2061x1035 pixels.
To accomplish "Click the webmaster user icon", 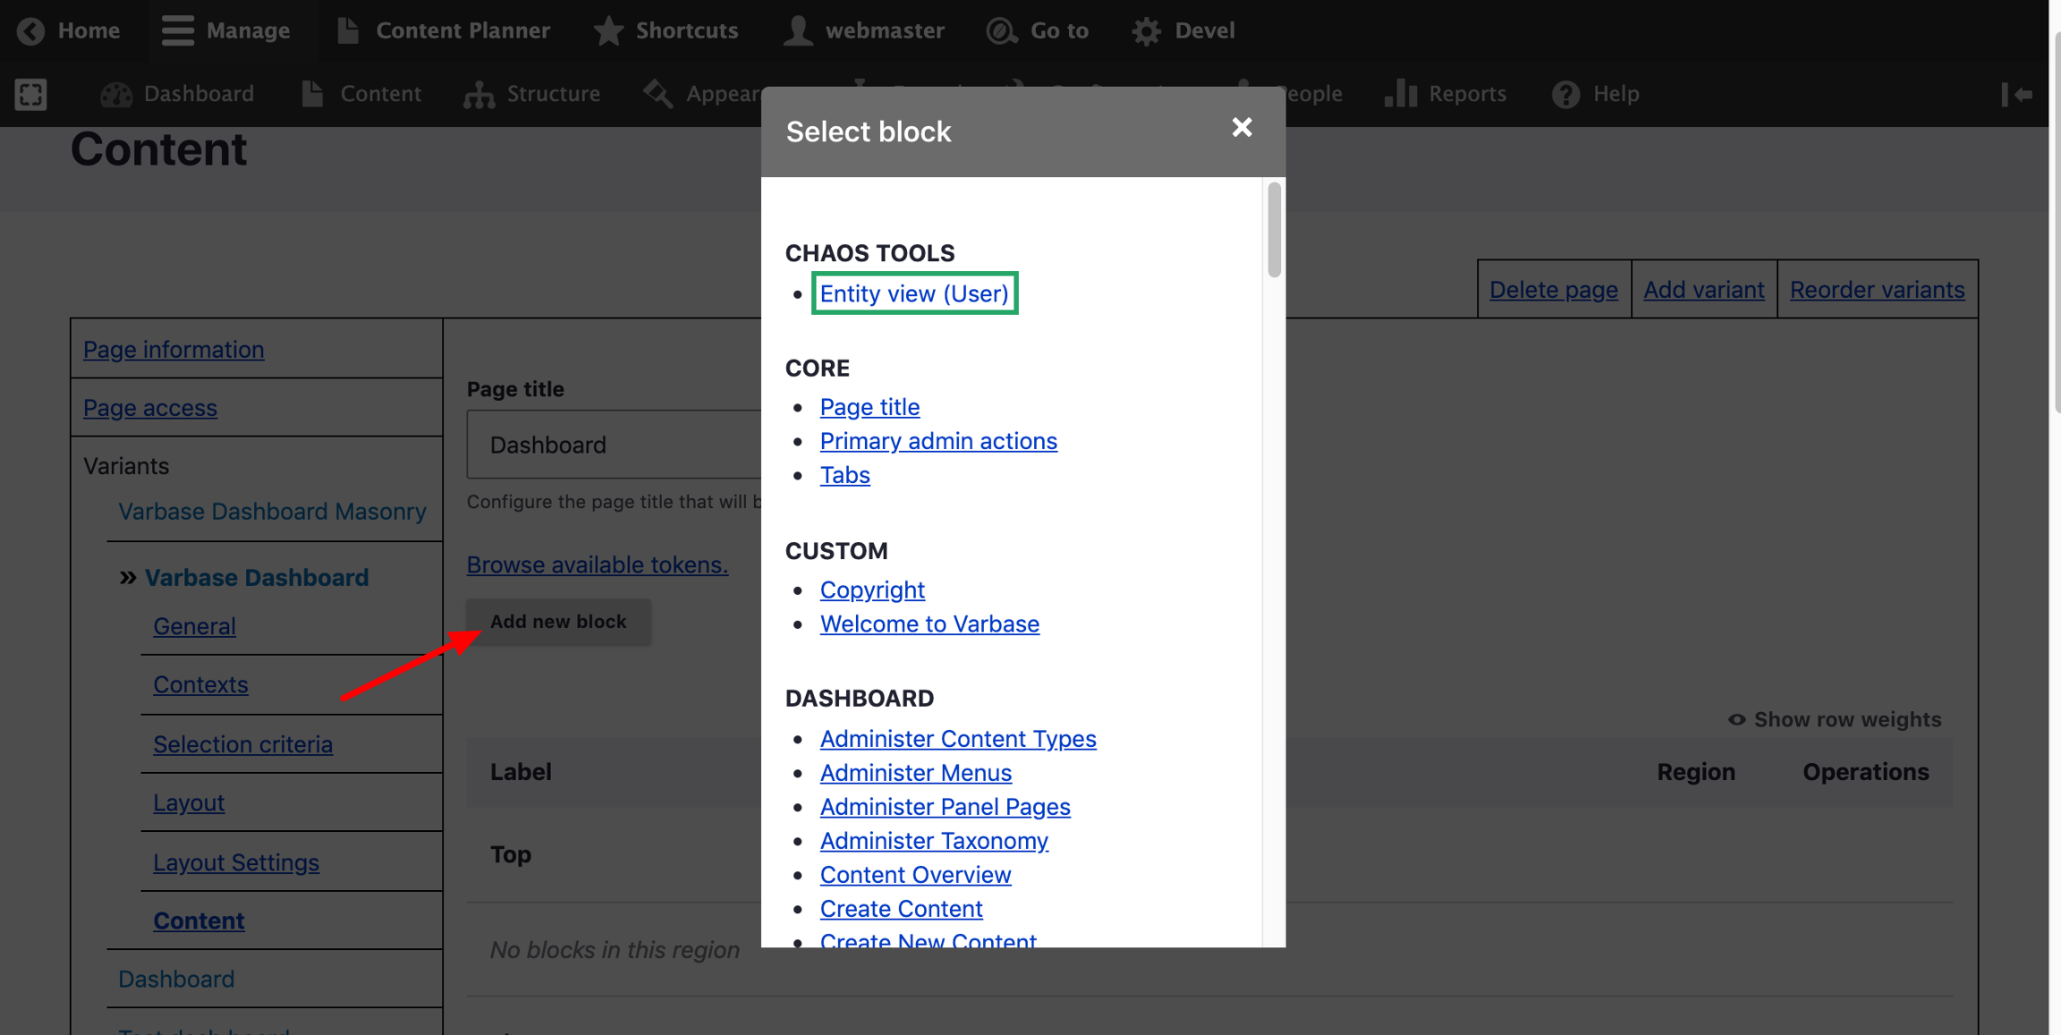I will (x=797, y=30).
